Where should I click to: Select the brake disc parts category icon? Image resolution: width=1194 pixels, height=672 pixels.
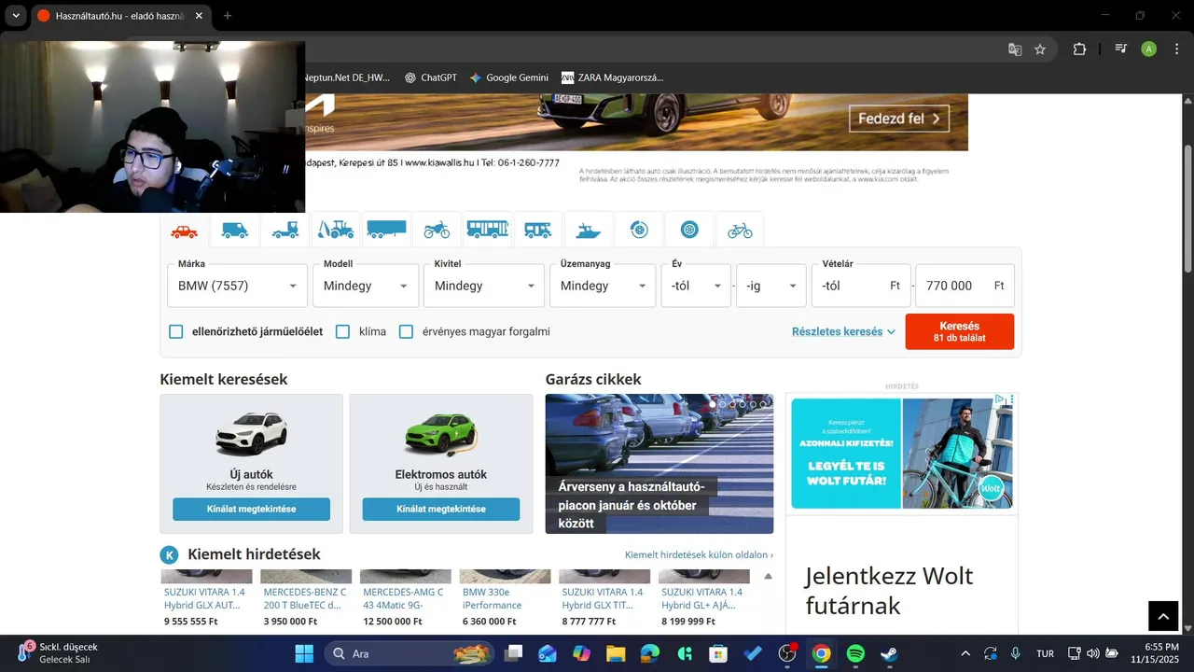pos(639,231)
